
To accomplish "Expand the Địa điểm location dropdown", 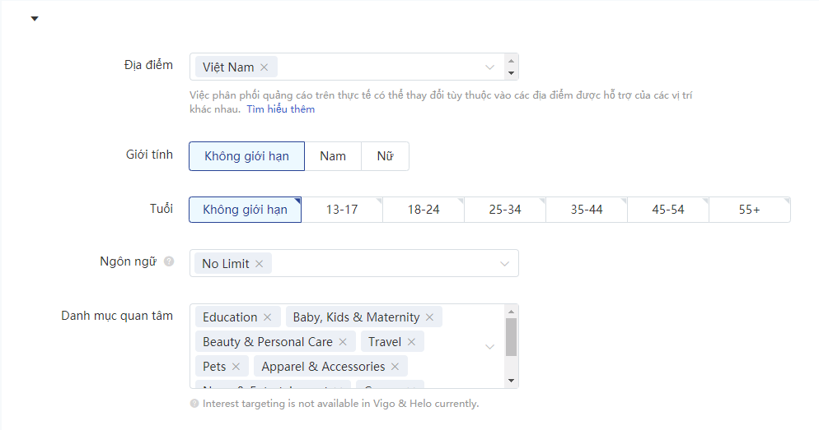I will [x=489, y=67].
